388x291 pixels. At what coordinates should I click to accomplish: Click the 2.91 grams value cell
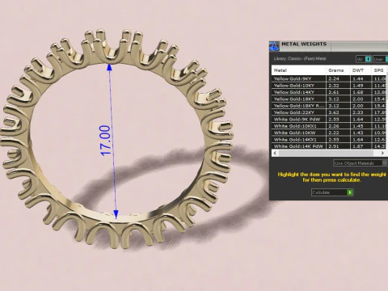click(338, 146)
